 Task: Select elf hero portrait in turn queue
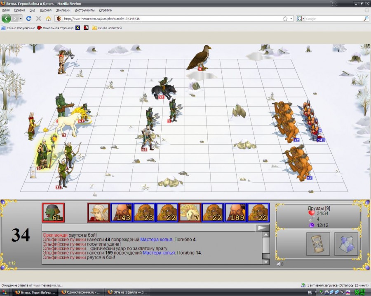99,213
